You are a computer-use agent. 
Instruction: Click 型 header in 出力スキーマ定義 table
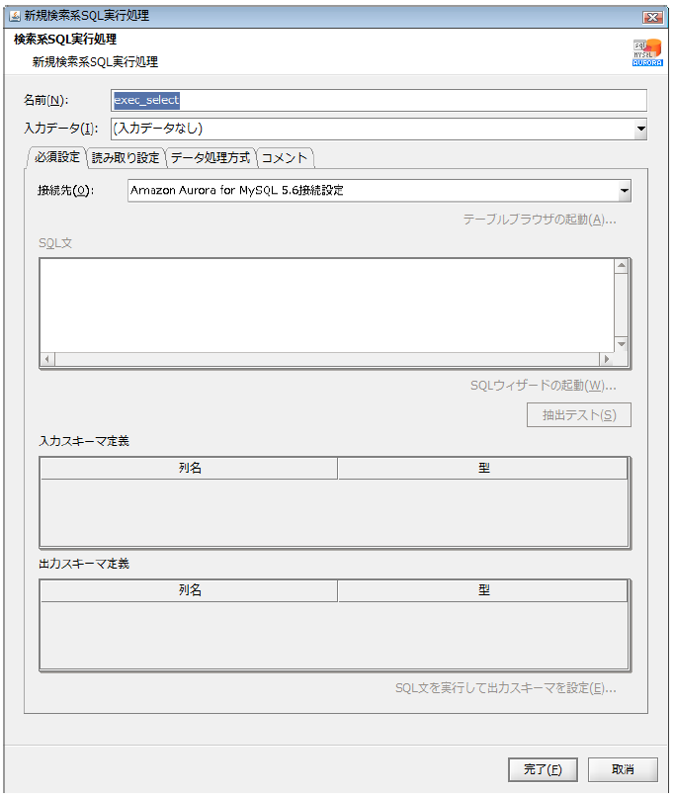click(482, 590)
